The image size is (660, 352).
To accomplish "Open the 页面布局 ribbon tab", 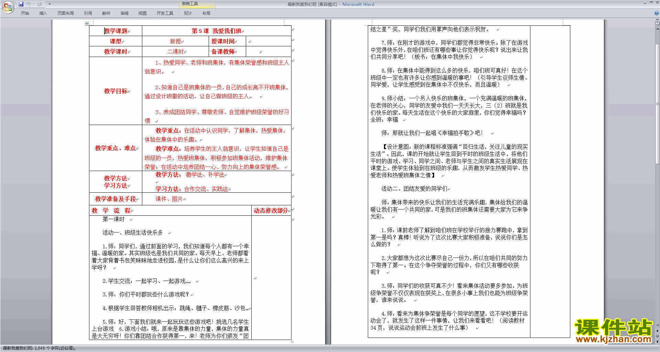I will coord(65,13).
